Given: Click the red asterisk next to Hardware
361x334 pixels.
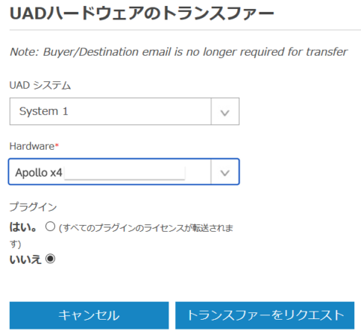Looking at the screenshot, I should click(x=56, y=145).
